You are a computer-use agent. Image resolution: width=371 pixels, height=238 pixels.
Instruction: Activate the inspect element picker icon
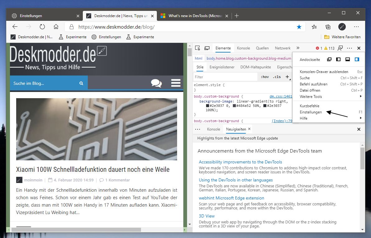click(x=197, y=48)
